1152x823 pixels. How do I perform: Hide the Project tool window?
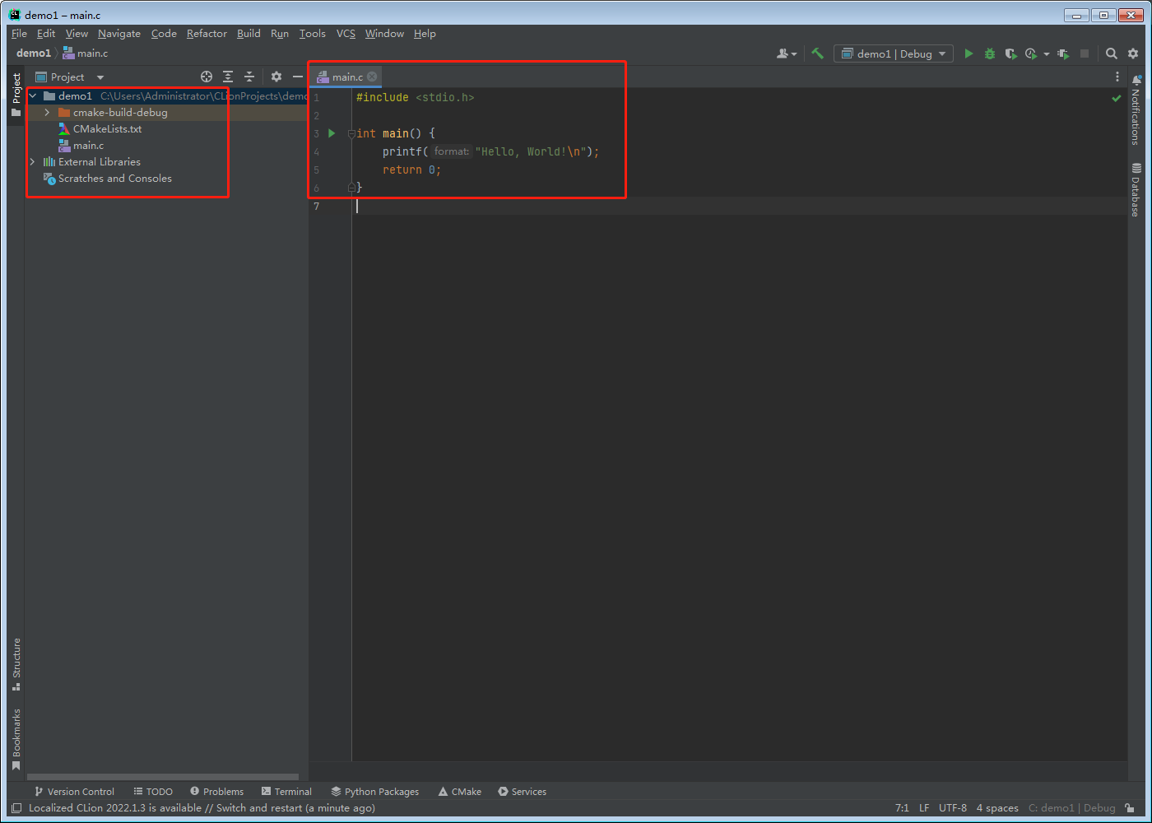(x=298, y=77)
